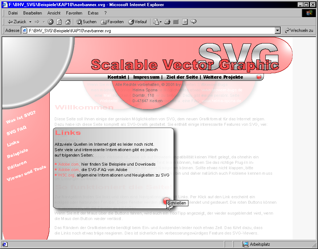318x249 pixels.
Task: Click the Mail link in the header text
Action: [x=107, y=95]
